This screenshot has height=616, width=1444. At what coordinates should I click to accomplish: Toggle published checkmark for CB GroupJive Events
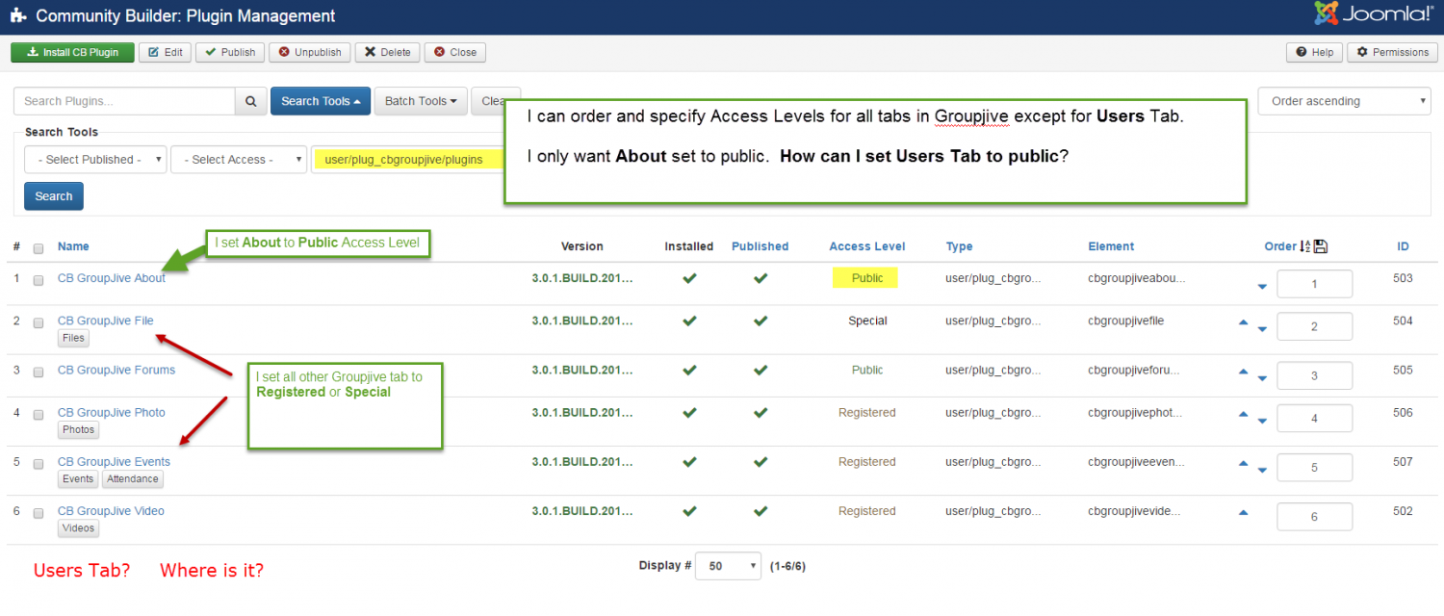pyautogui.click(x=761, y=462)
